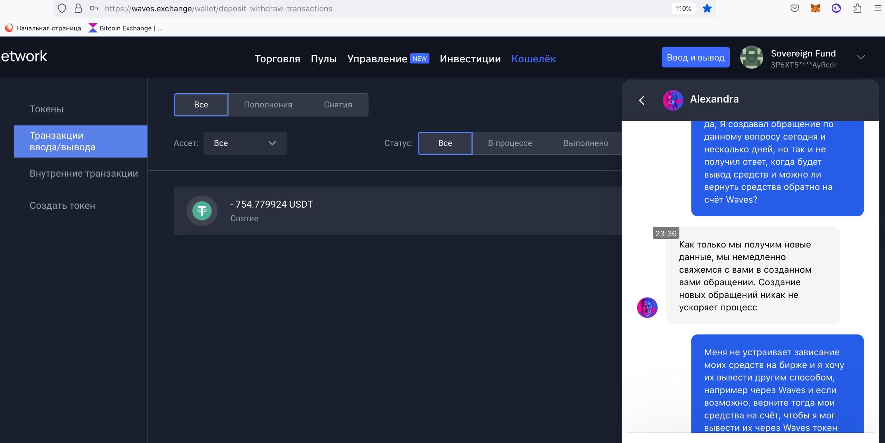Open the browser extensions puzzle icon
The image size is (885, 443).
(x=857, y=8)
